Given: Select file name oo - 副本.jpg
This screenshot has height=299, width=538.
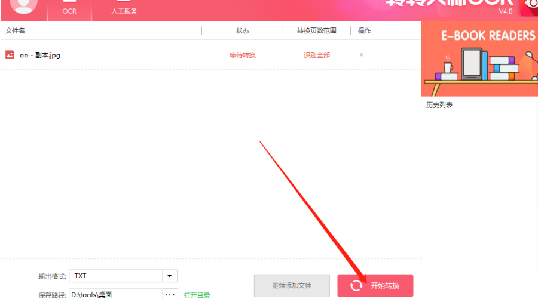Looking at the screenshot, I should [x=40, y=55].
